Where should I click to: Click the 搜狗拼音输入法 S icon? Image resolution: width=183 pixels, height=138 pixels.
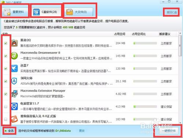[x=15, y=119]
